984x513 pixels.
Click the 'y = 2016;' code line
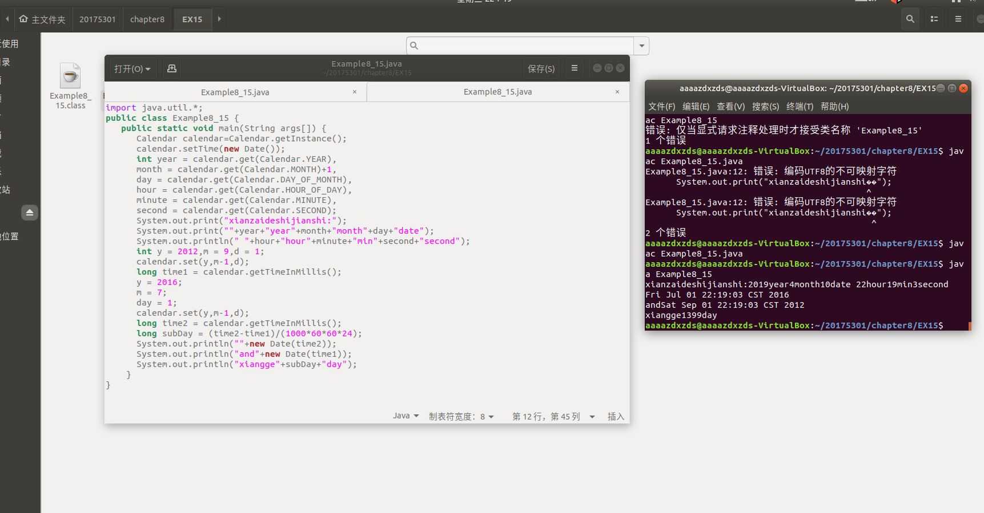pyautogui.click(x=159, y=282)
